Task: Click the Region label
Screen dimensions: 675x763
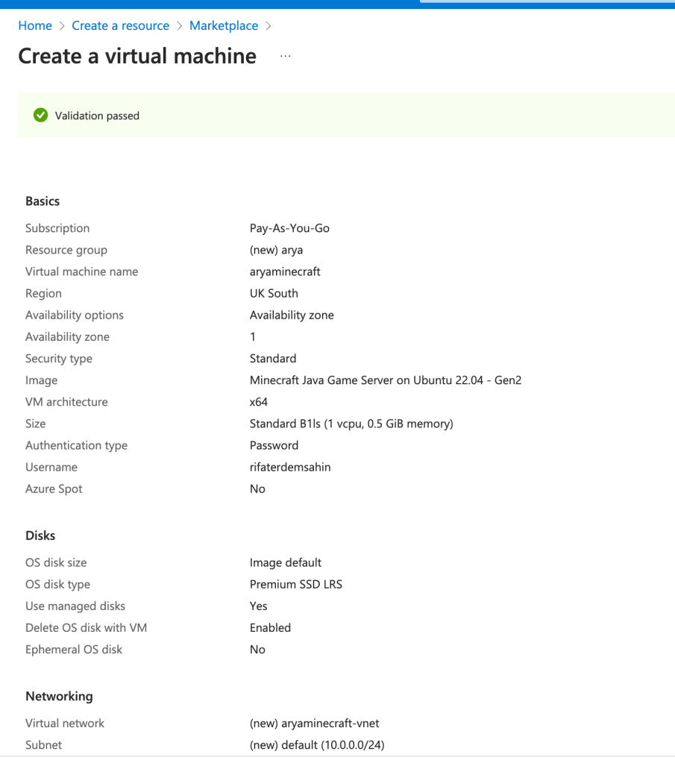Action: pyautogui.click(x=43, y=293)
